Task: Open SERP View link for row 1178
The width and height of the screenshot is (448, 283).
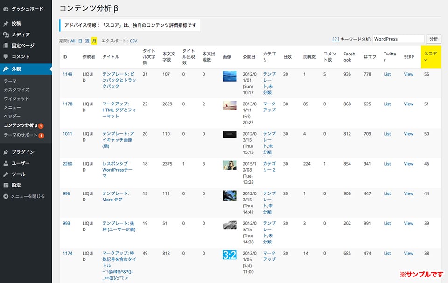Action: (409, 104)
